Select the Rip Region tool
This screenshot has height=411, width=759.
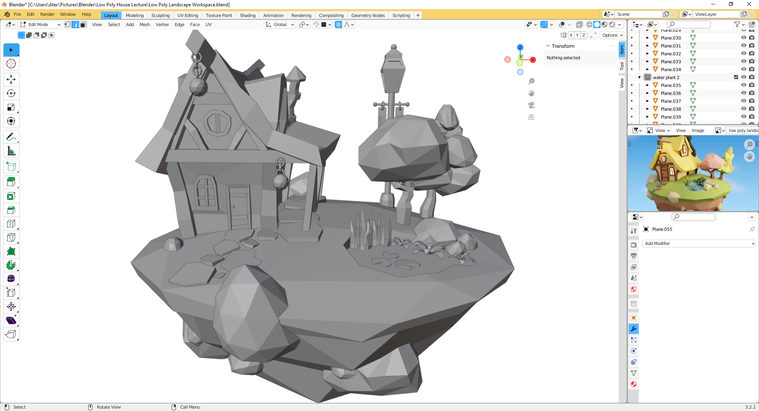11,334
